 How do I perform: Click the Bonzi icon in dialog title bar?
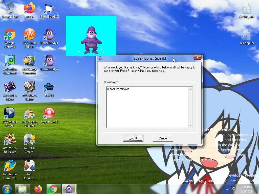(x=100, y=58)
